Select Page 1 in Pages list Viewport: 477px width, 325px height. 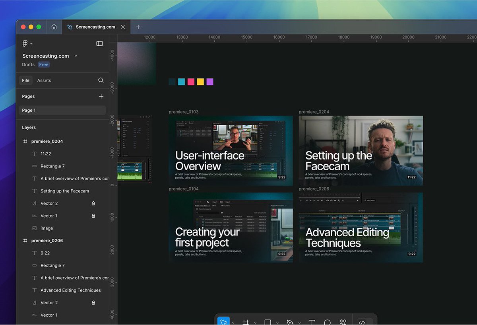pyautogui.click(x=62, y=110)
